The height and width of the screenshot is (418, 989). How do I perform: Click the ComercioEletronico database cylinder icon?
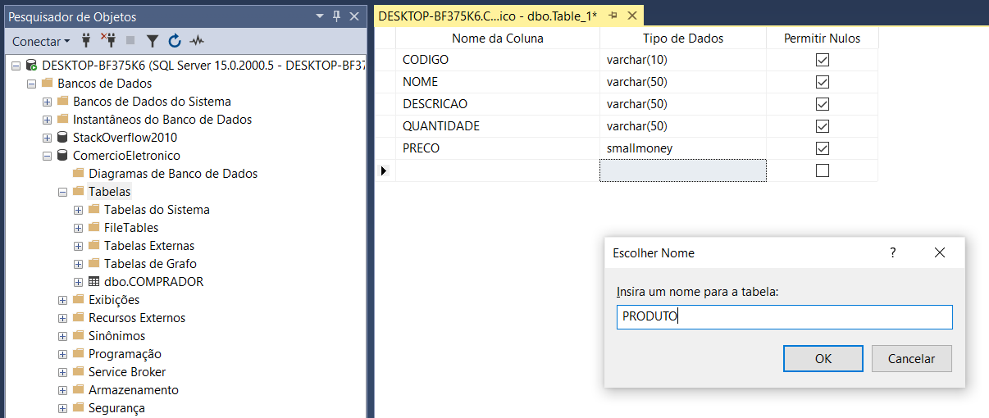[62, 155]
